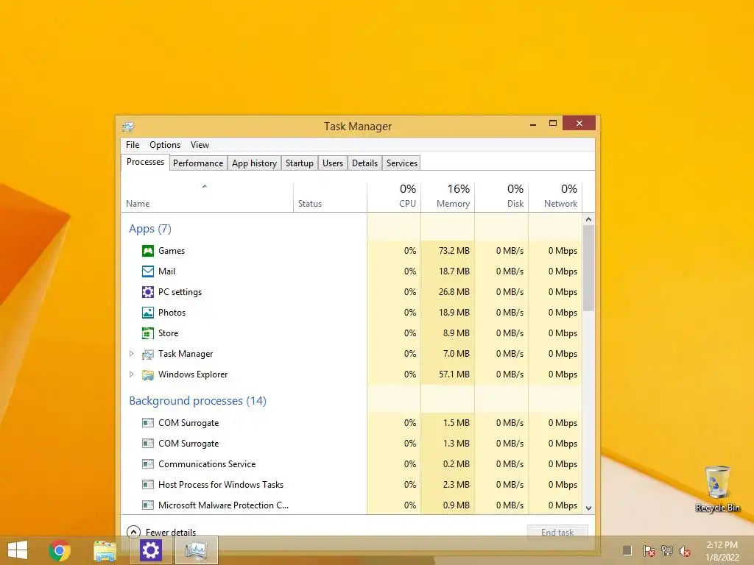Viewport: 754px width, 565px height.
Task: Sort by the Name column header
Action: click(207, 197)
